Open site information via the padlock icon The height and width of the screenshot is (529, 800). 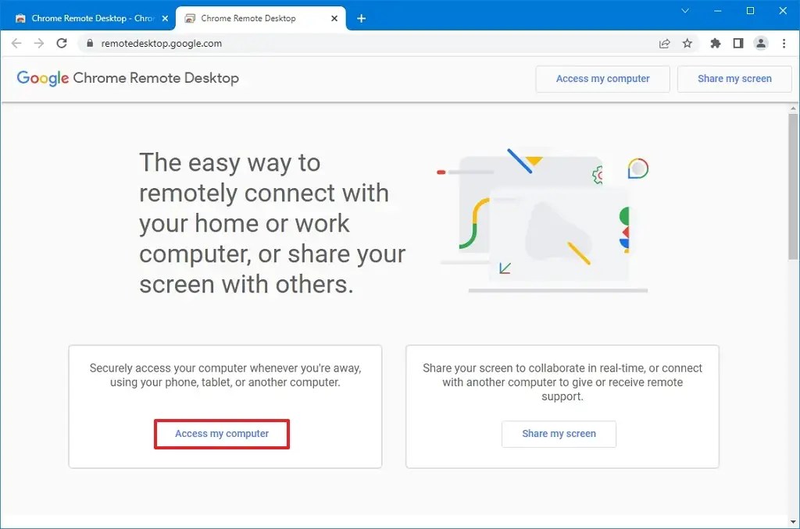pyautogui.click(x=88, y=44)
